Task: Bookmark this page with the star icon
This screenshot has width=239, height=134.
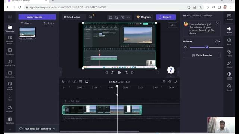Action: [201, 7]
